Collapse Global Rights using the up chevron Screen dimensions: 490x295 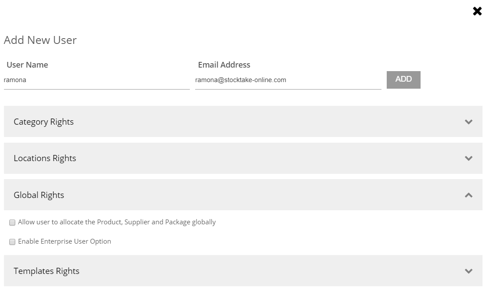[468, 195]
